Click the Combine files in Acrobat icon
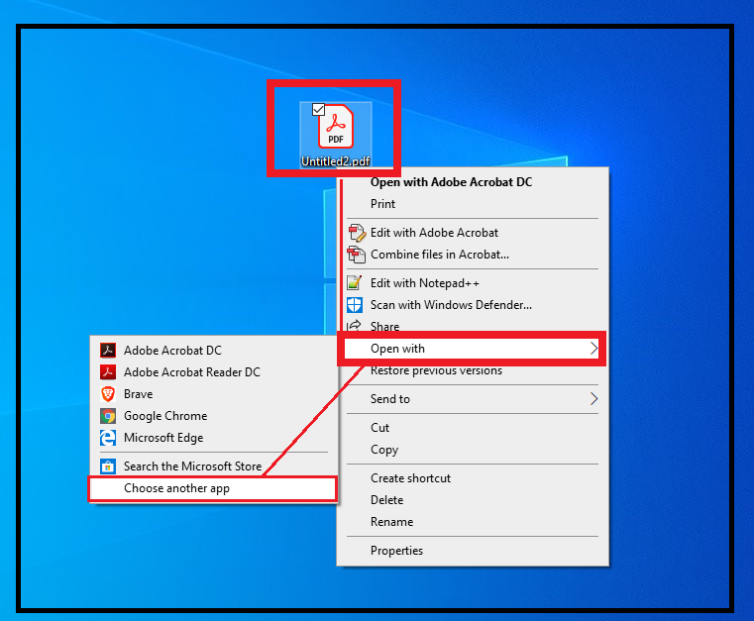Screen dimensions: 754x621 click(357, 255)
